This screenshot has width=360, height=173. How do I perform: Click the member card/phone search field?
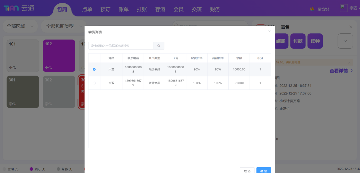coord(121,46)
